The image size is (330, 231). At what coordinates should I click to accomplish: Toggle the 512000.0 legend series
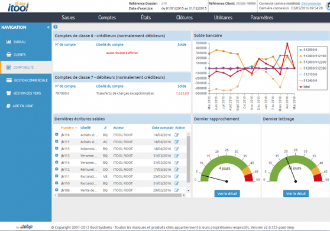point(308,49)
